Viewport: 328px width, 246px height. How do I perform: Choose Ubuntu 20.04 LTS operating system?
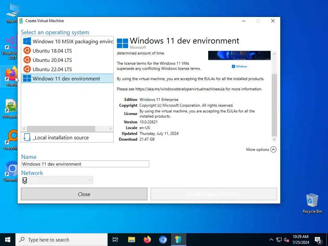point(67,60)
